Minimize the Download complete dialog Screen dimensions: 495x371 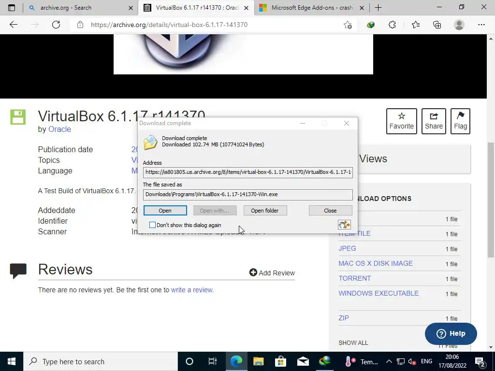coord(303,123)
